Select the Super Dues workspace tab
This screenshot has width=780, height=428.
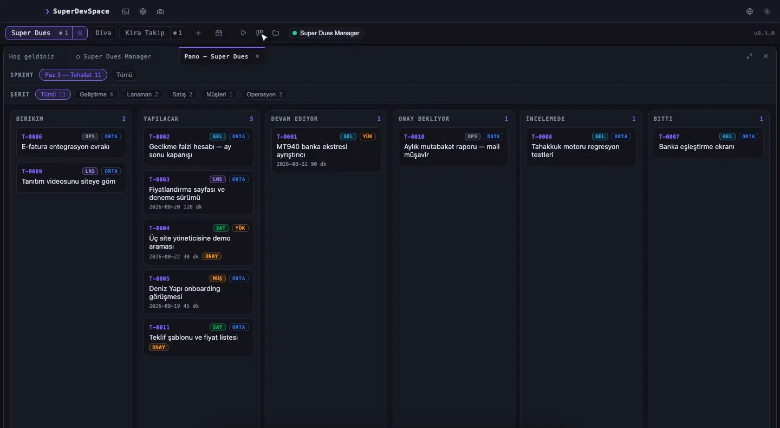31,33
